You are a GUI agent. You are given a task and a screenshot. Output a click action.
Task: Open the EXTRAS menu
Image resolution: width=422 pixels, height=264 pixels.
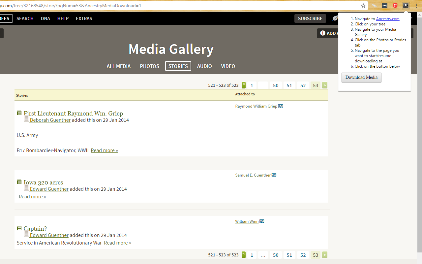[84, 18]
